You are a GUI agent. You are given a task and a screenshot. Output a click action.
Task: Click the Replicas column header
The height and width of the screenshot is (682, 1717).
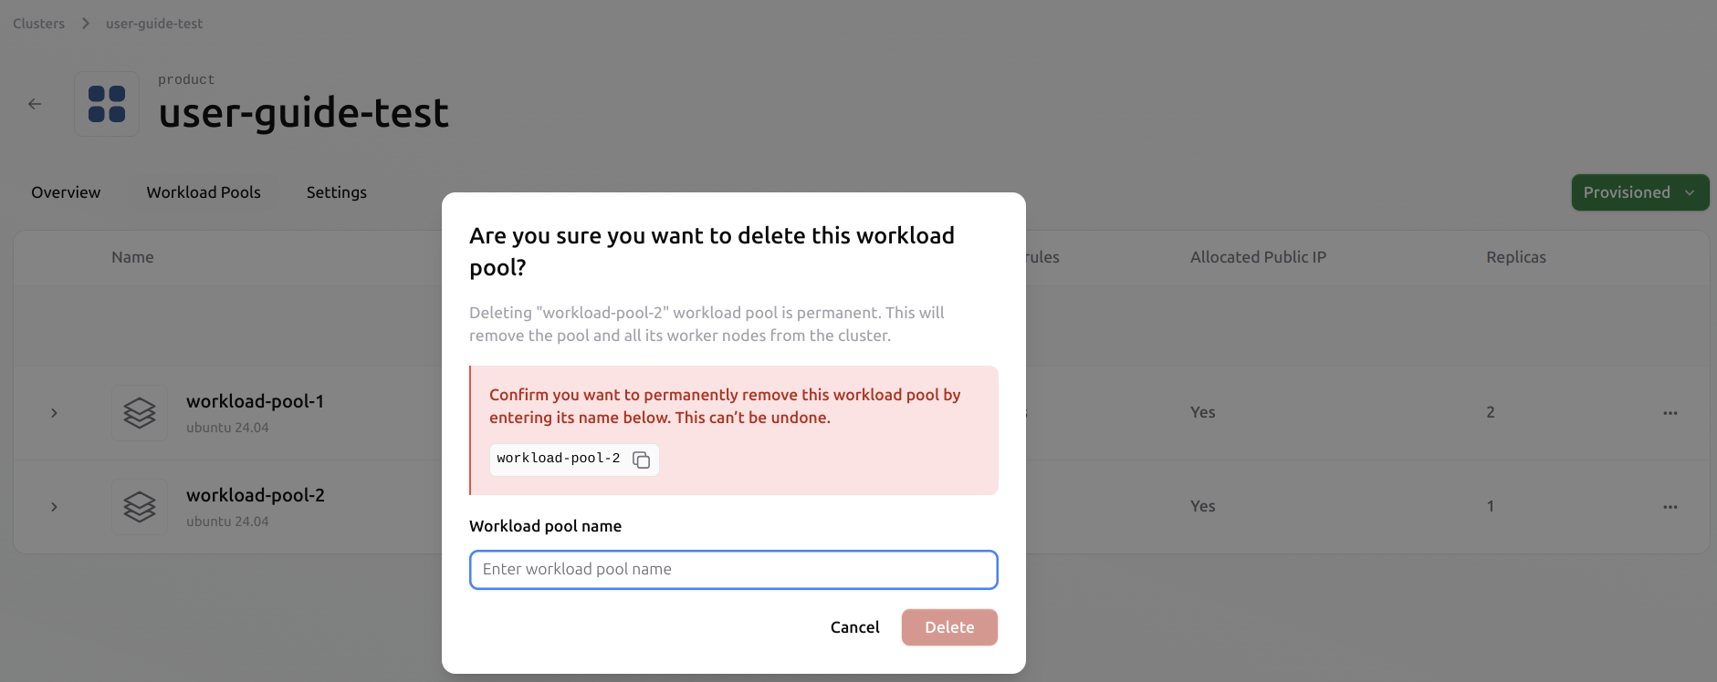click(1515, 256)
